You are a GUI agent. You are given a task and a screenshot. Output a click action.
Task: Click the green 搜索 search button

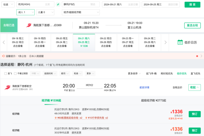(192, 4)
